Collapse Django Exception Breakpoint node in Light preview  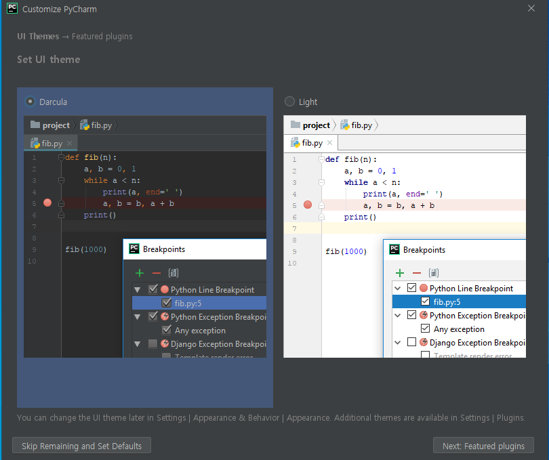tap(397, 342)
